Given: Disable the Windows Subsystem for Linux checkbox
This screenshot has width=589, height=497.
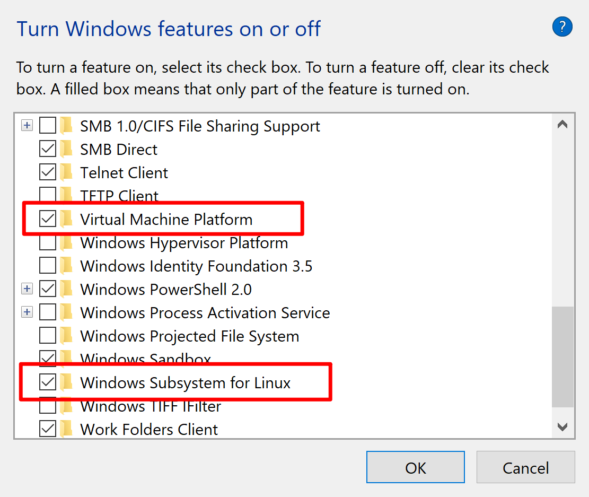Looking at the screenshot, I should point(48,382).
